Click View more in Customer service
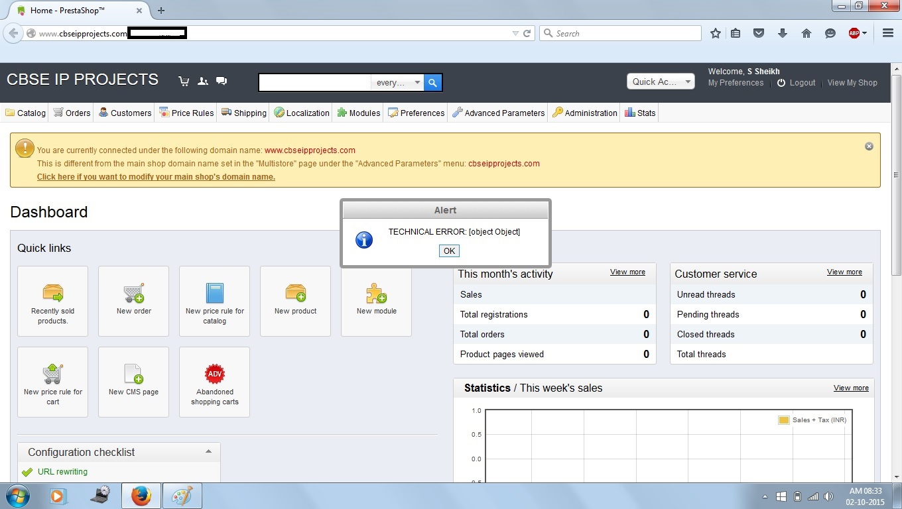902x509 pixels. (844, 272)
